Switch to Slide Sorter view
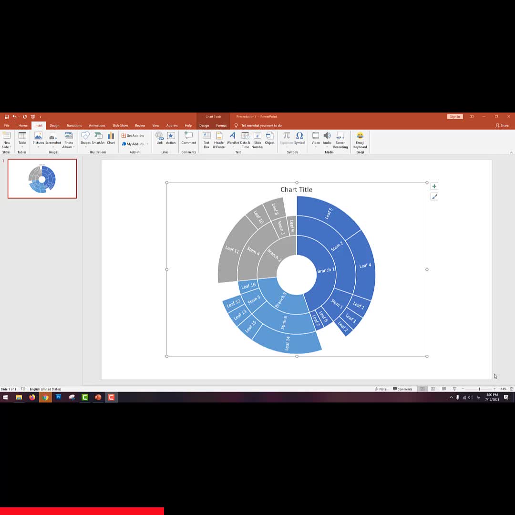The height and width of the screenshot is (515, 515). tap(433, 389)
